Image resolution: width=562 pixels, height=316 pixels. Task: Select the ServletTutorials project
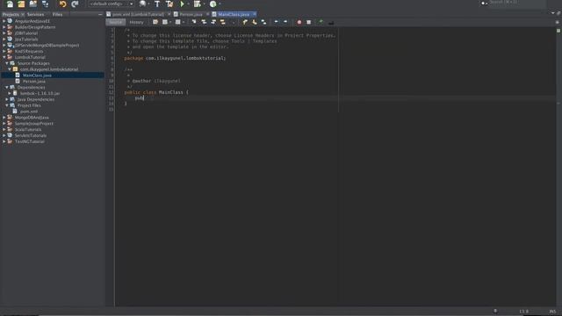pos(31,136)
